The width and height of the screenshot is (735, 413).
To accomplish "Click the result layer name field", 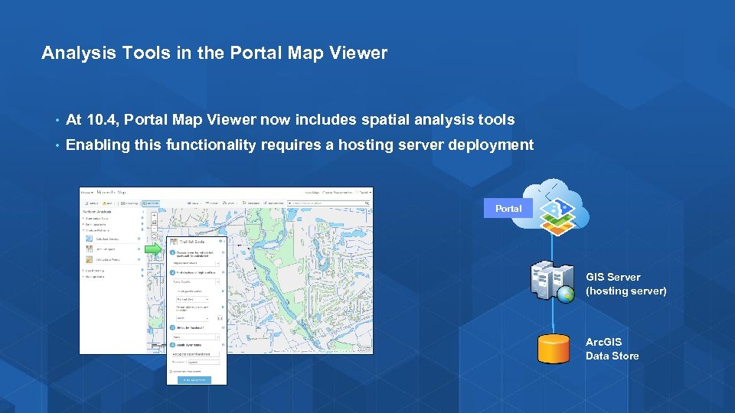I will (x=196, y=354).
